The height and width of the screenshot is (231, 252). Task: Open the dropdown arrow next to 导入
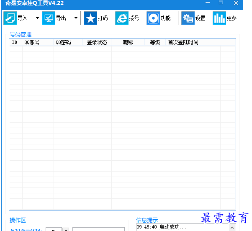(37, 18)
